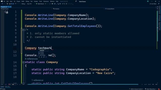Open the Company type navigation dropdown

pyautogui.click(x=78, y=9)
